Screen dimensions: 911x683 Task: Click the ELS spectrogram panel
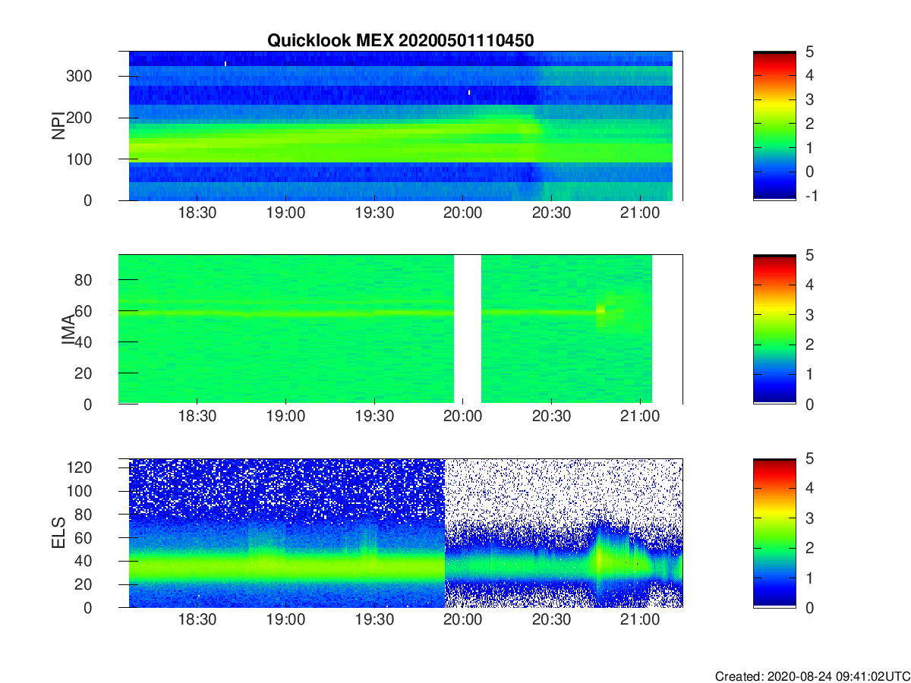click(401, 533)
